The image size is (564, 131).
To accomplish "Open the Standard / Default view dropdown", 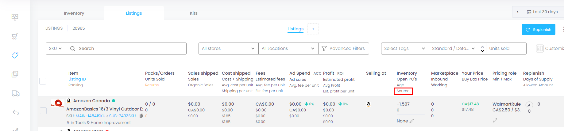I will pyautogui.click(x=454, y=48).
